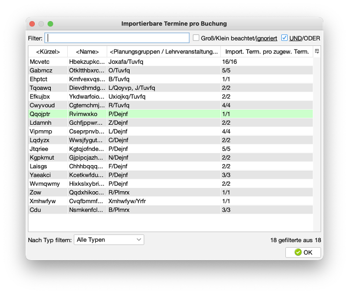Select the highlighted Qqojptr row

click(170, 114)
